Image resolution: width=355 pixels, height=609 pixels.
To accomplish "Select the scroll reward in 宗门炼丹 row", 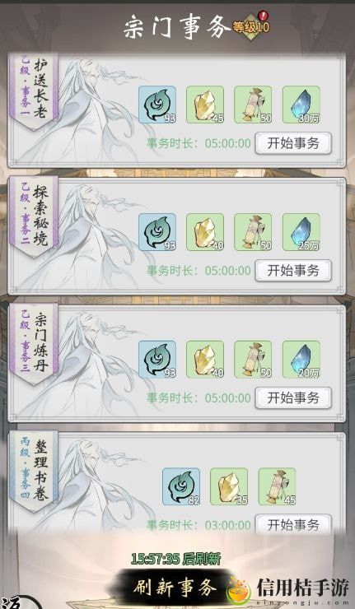I will [x=253, y=360].
